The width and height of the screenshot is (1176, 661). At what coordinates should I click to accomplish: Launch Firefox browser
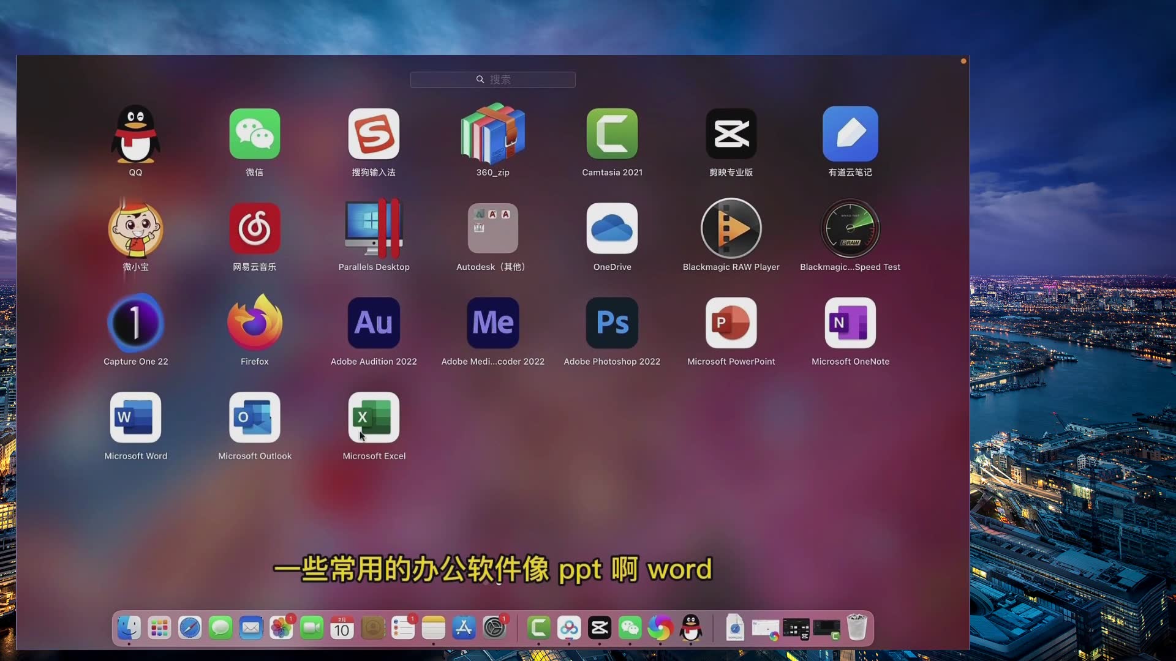coord(254,323)
